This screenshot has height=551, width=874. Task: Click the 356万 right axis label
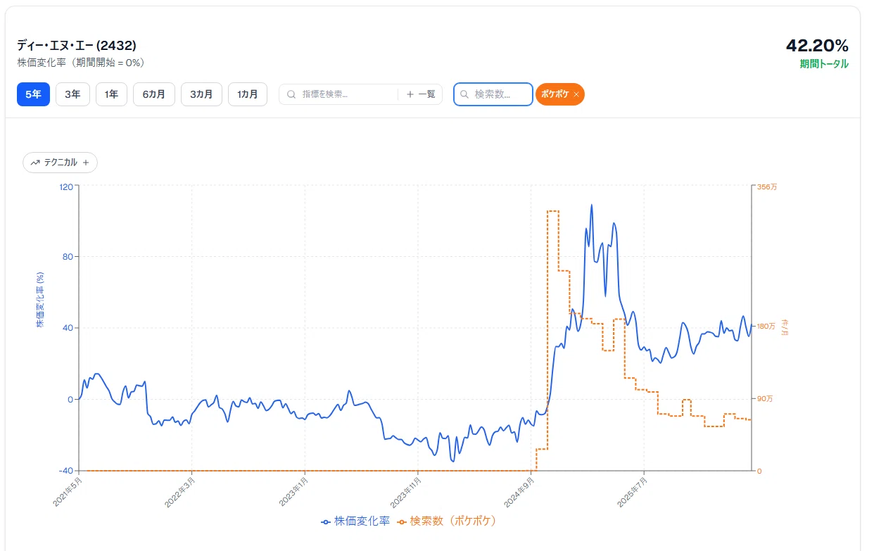tap(768, 187)
